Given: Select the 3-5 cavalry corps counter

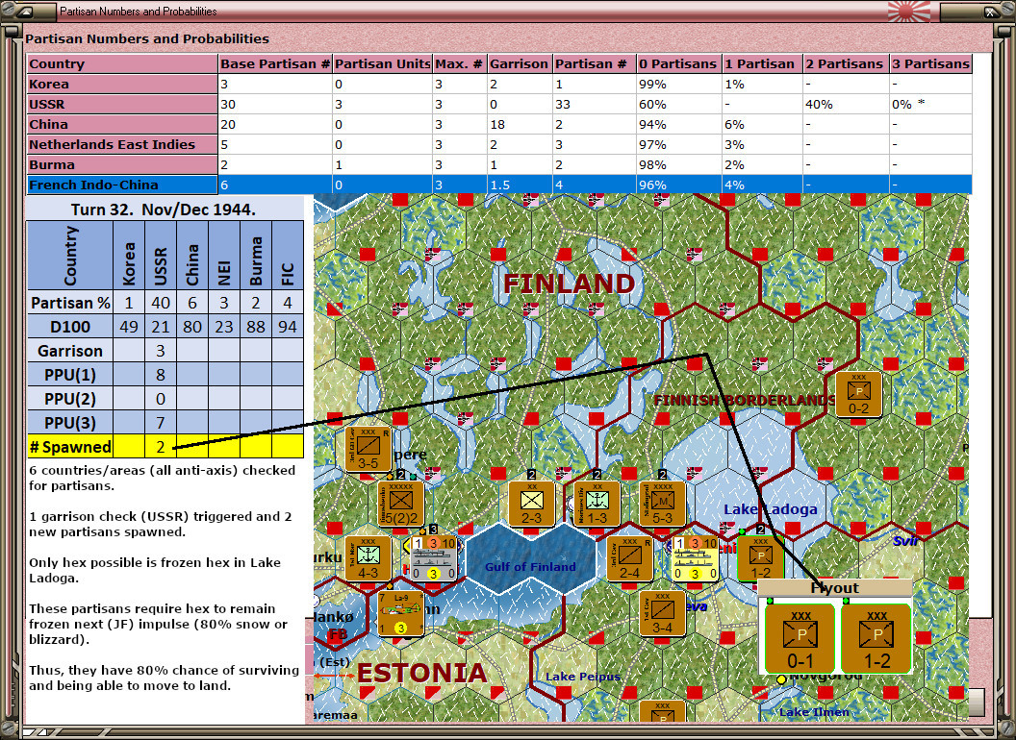Looking at the screenshot, I should tap(368, 448).
